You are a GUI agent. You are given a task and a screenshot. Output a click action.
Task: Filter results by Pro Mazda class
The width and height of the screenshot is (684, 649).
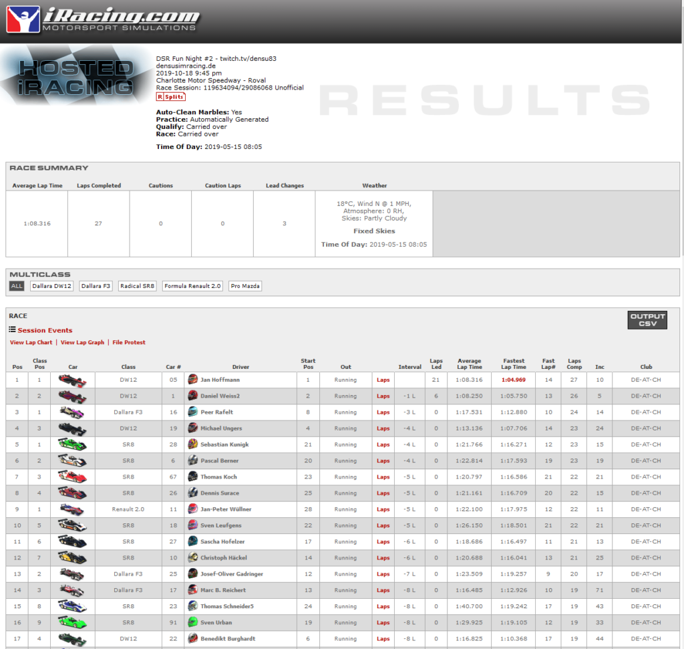[245, 286]
